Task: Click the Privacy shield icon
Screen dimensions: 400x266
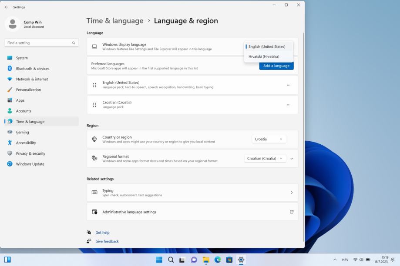Action: [x=10, y=153]
